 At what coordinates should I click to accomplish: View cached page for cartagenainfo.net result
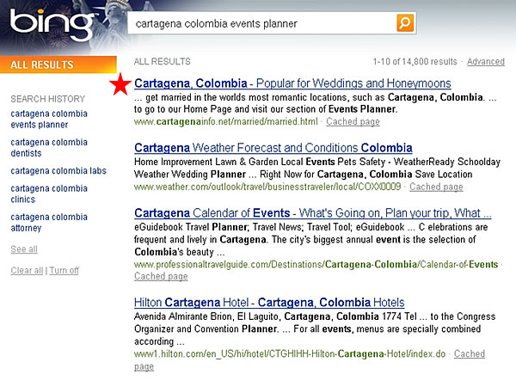(x=353, y=122)
